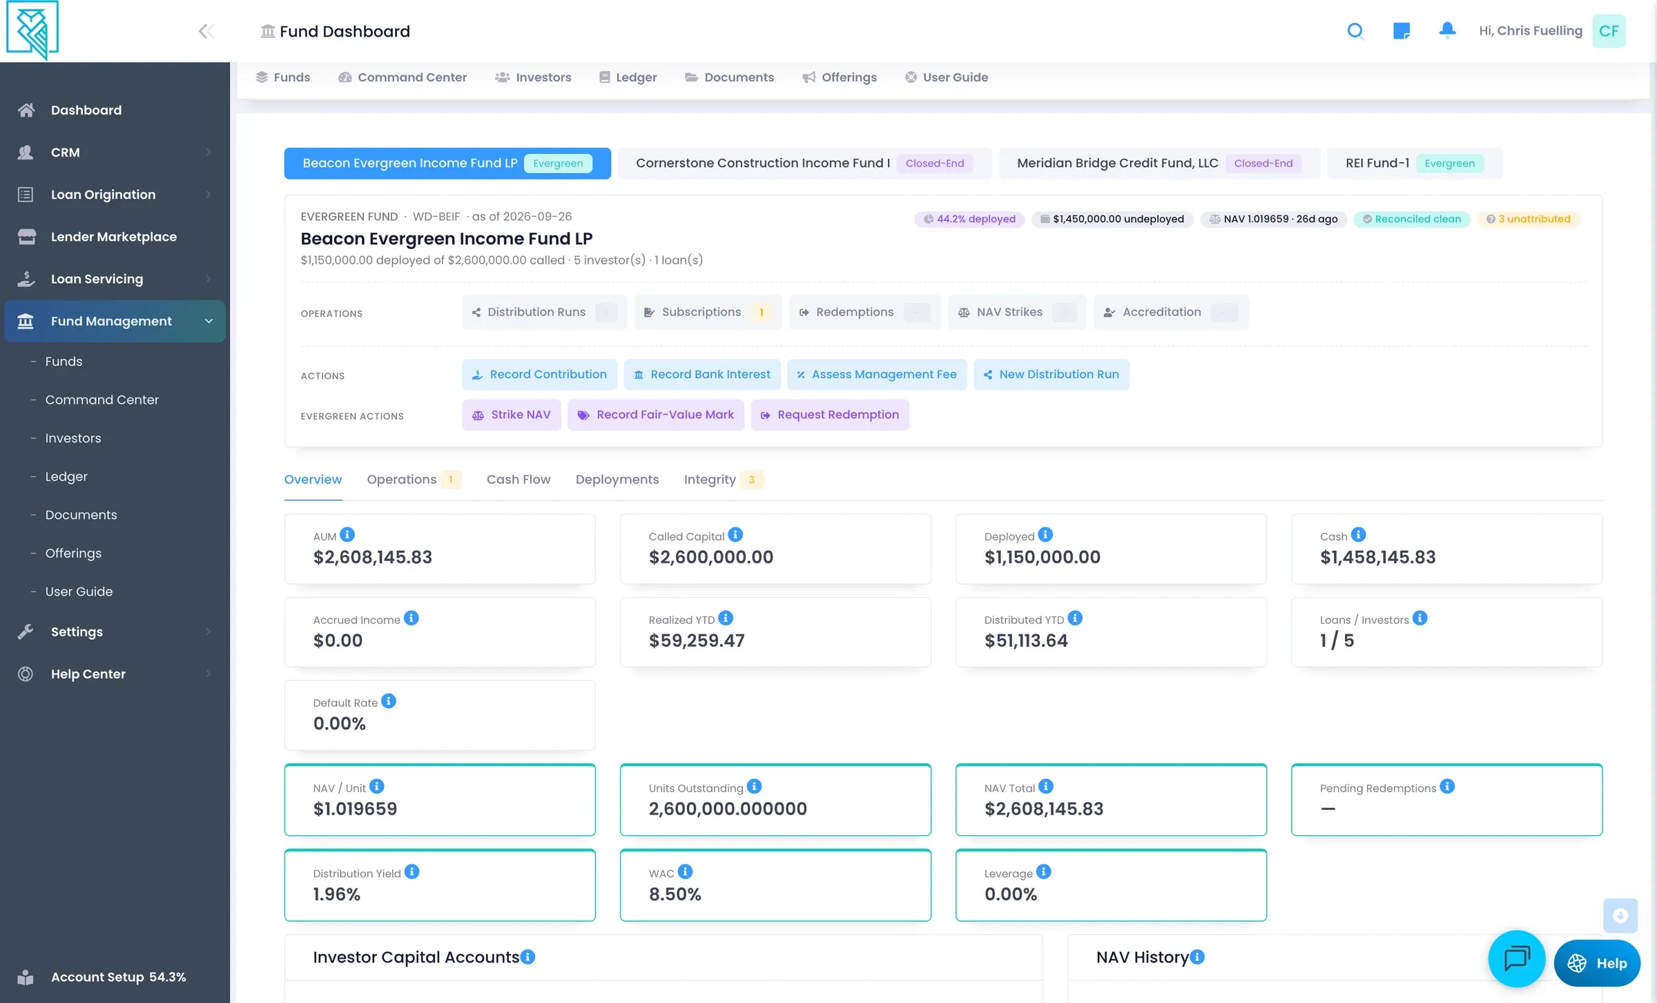The width and height of the screenshot is (1657, 1003).
Task: Select Meridian Bridge Credit Fund, LLC
Action: (1159, 164)
